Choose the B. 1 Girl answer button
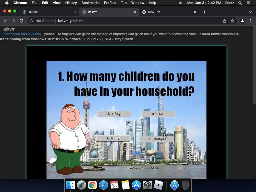Image resolution: width=256 pixels, height=192 pixels. tap(158, 114)
